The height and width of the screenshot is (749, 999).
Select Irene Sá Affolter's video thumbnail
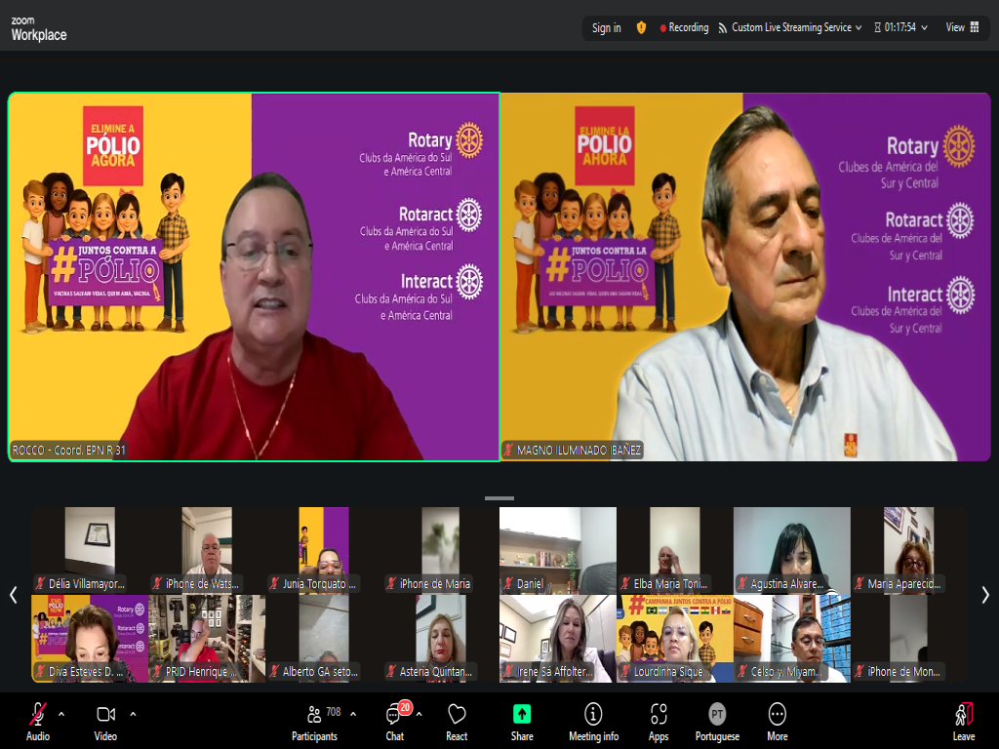[558, 639]
